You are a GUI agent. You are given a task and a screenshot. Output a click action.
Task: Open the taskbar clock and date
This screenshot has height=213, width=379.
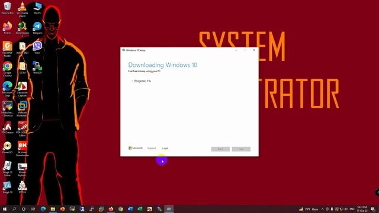coord(362,209)
